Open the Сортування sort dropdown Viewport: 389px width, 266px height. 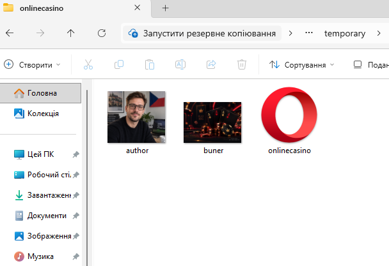[302, 65]
